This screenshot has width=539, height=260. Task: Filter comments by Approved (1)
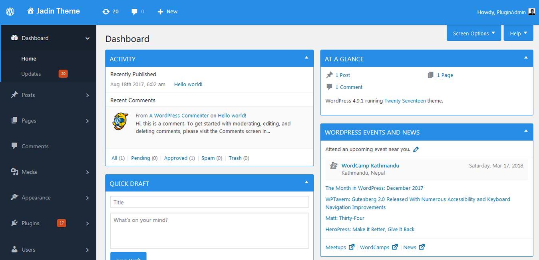coord(179,158)
